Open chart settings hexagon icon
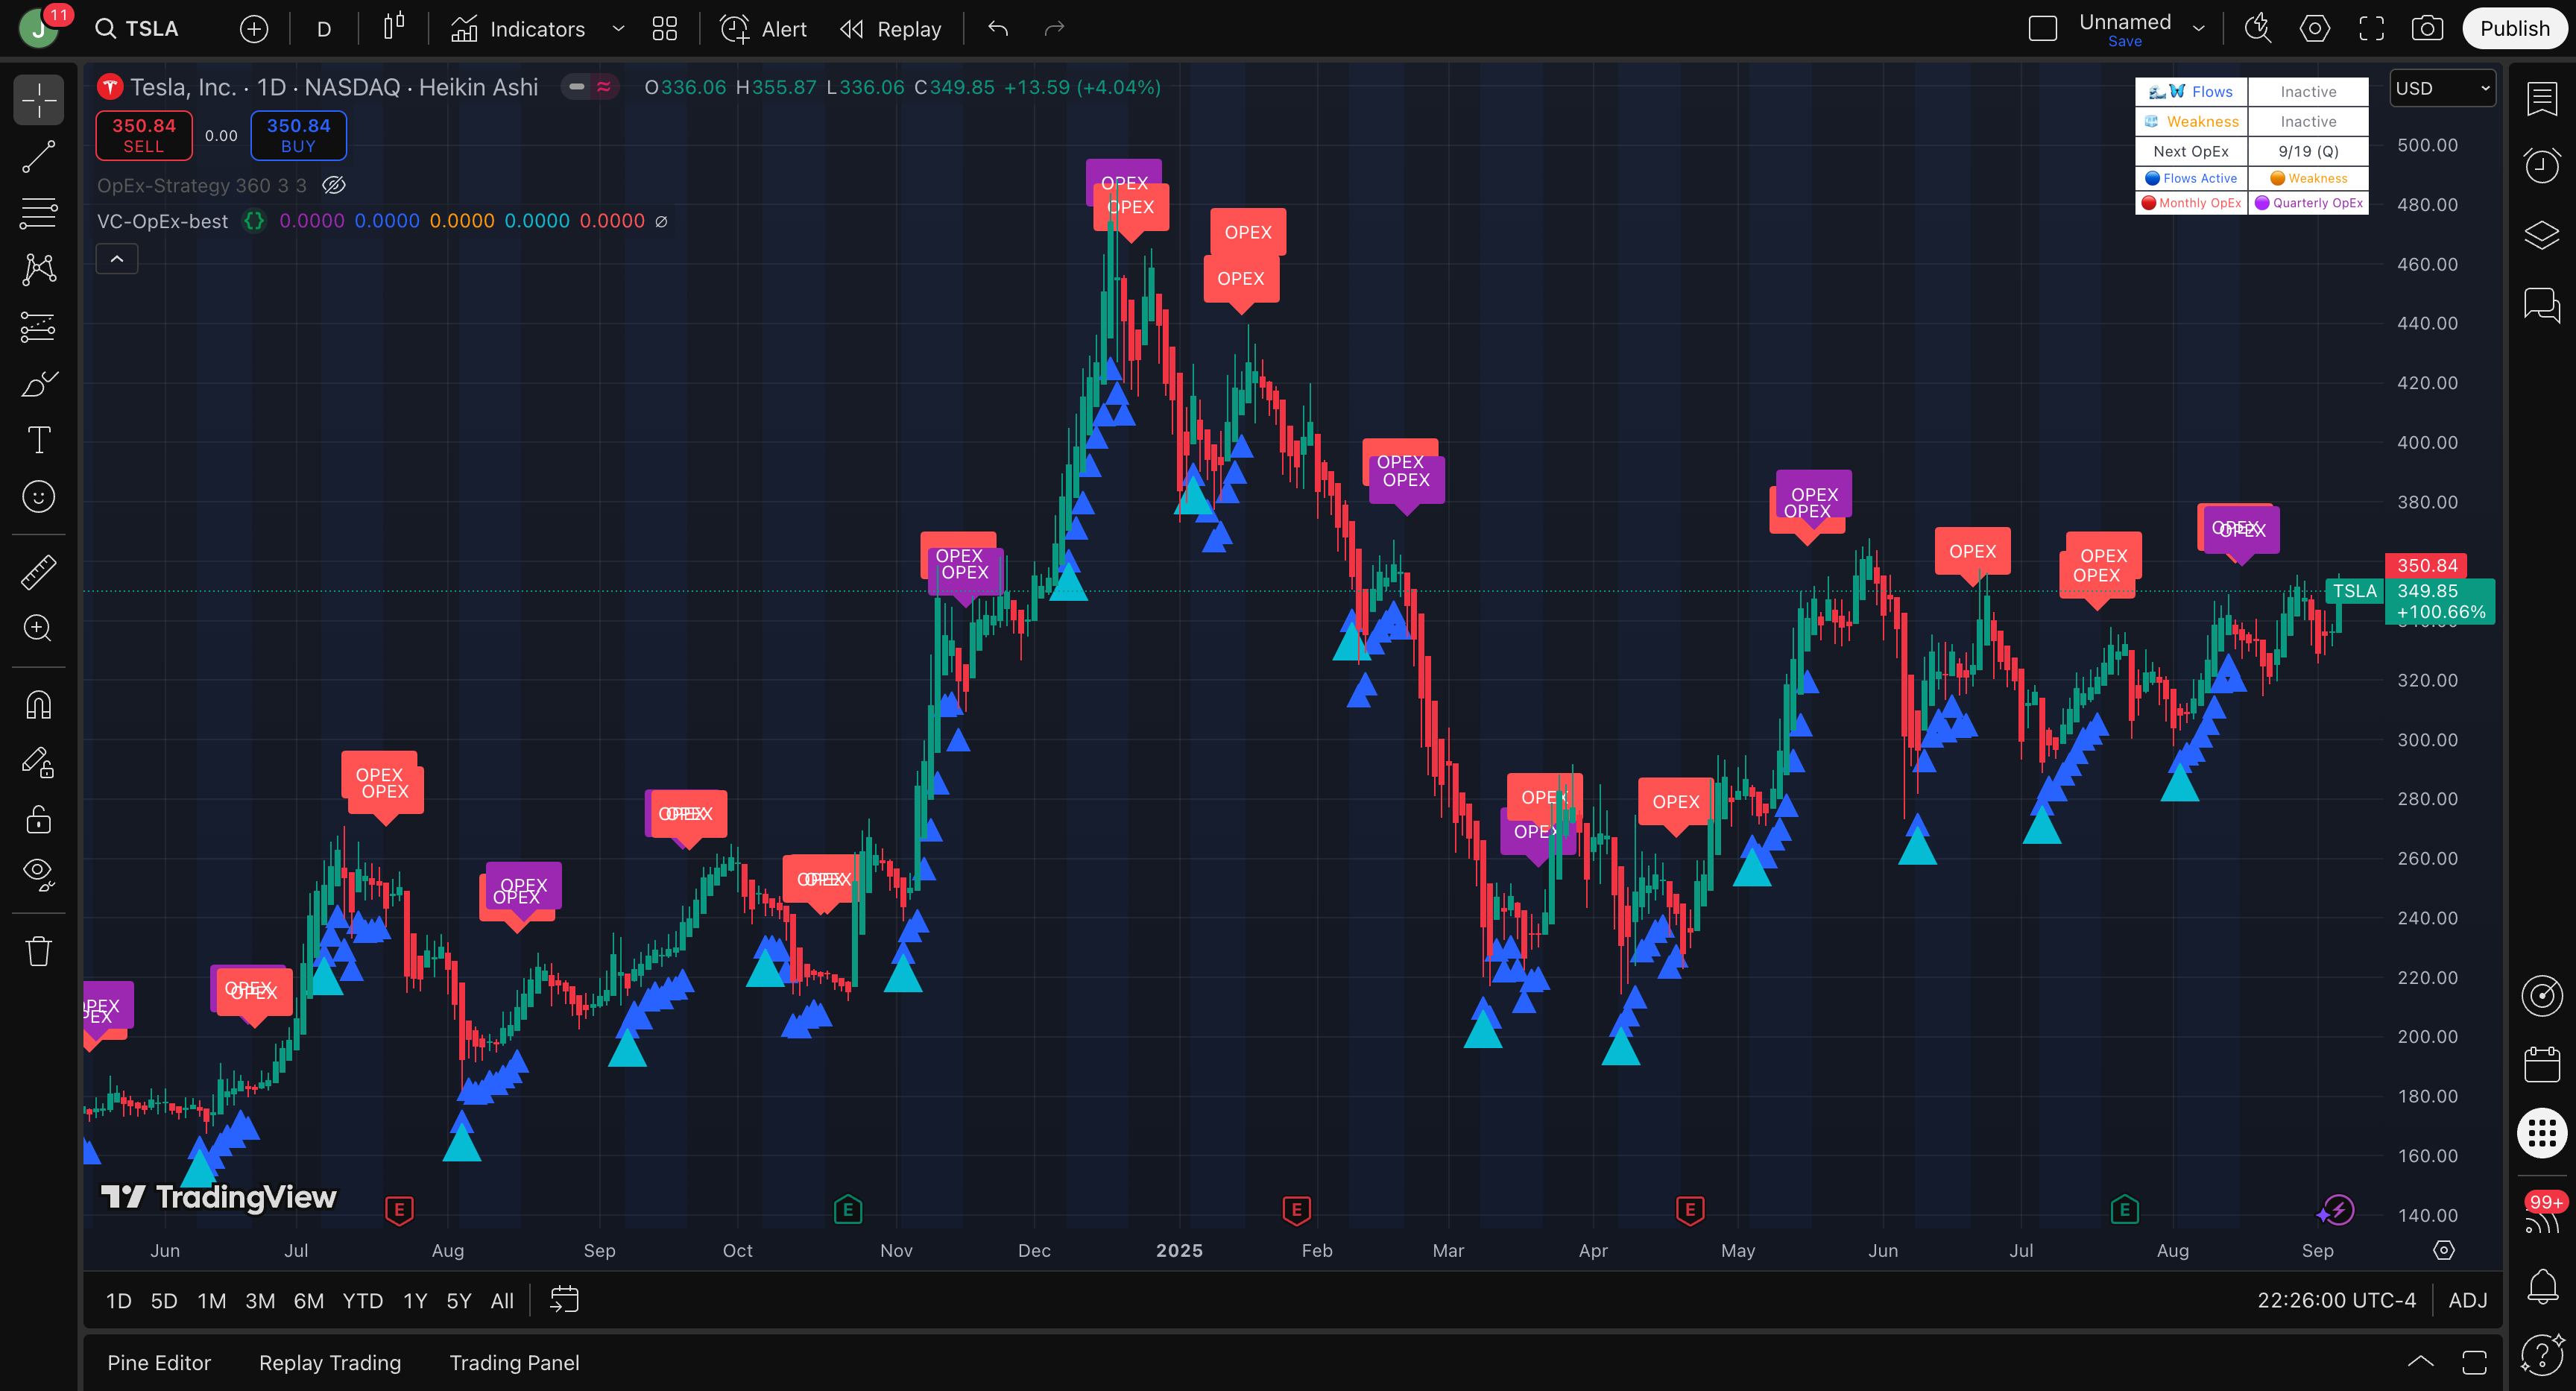 click(x=2315, y=29)
